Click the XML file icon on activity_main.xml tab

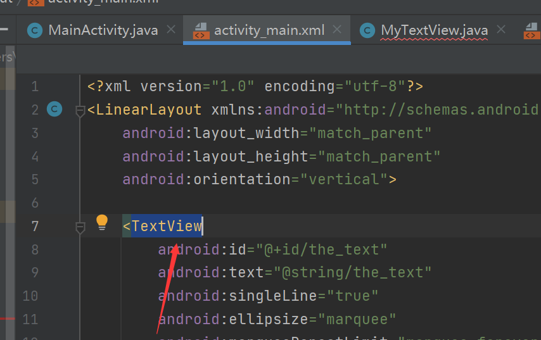pyautogui.click(x=201, y=30)
